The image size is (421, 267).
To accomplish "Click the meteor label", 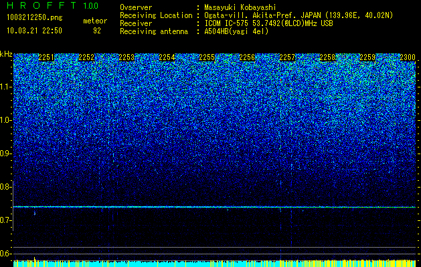I will coord(95,21).
